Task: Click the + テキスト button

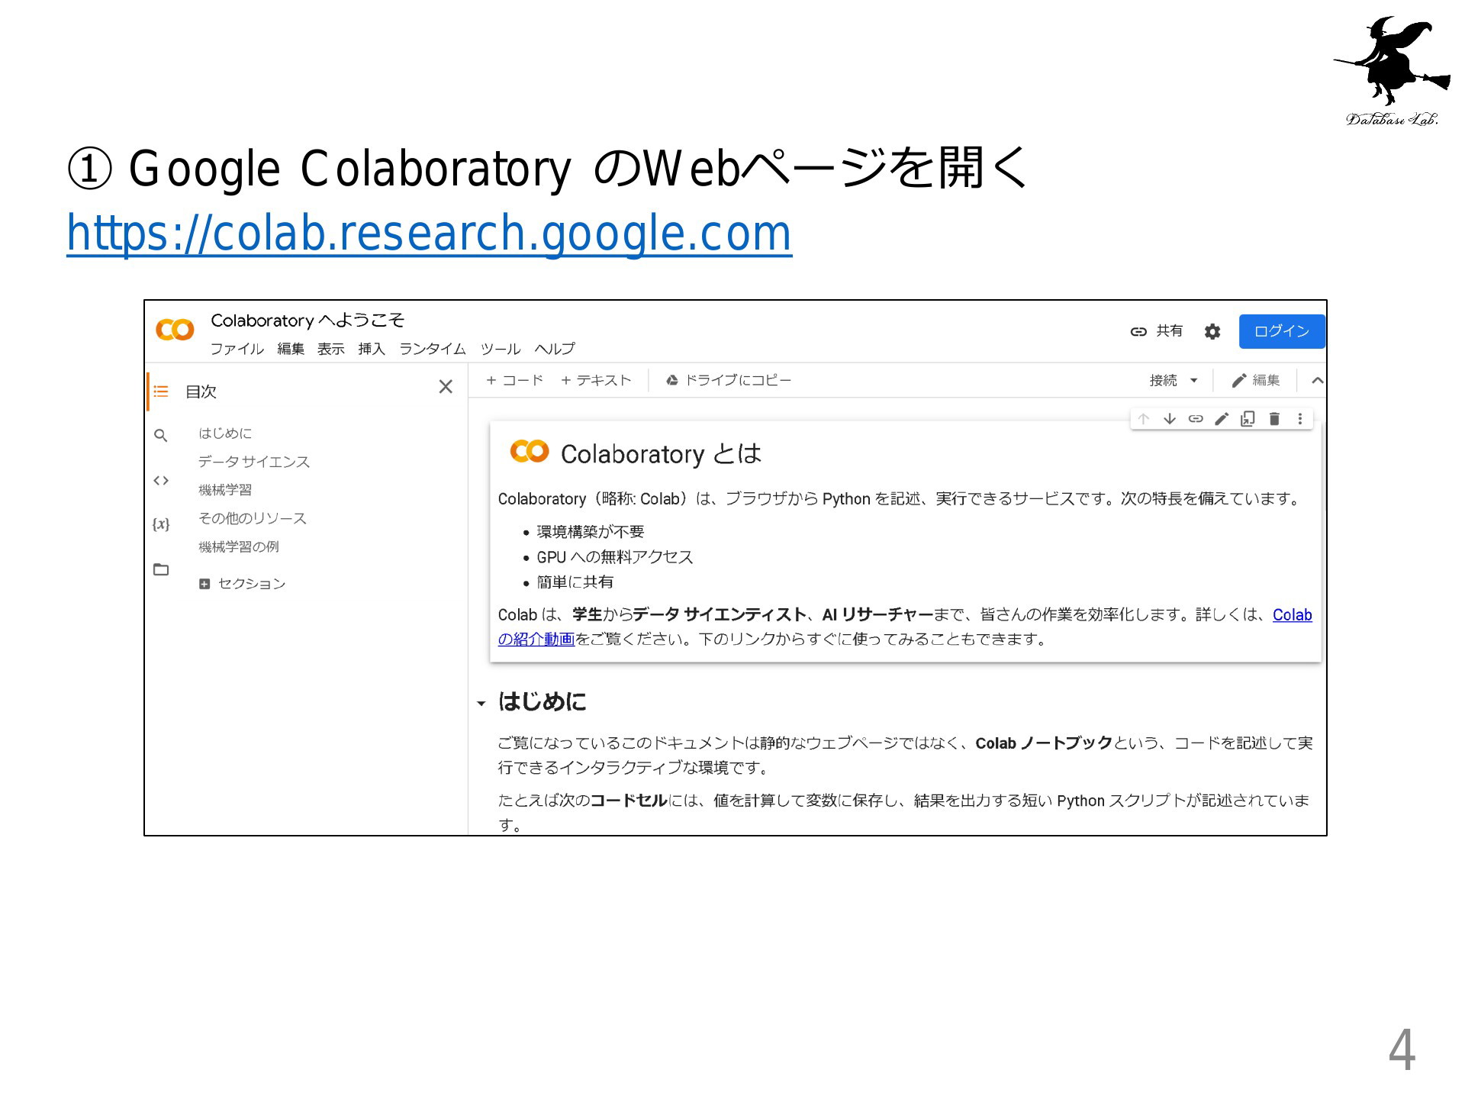Action: tap(596, 380)
